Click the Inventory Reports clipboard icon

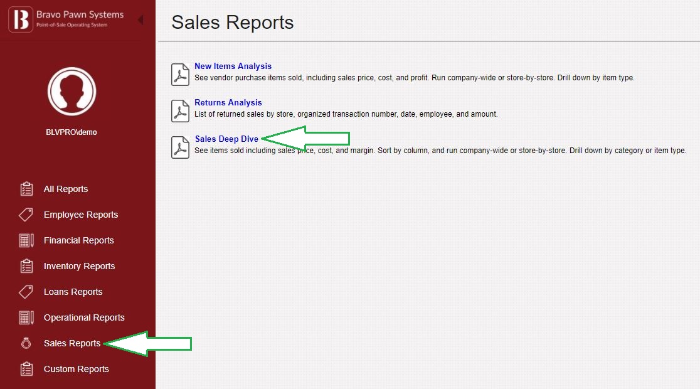(26, 266)
